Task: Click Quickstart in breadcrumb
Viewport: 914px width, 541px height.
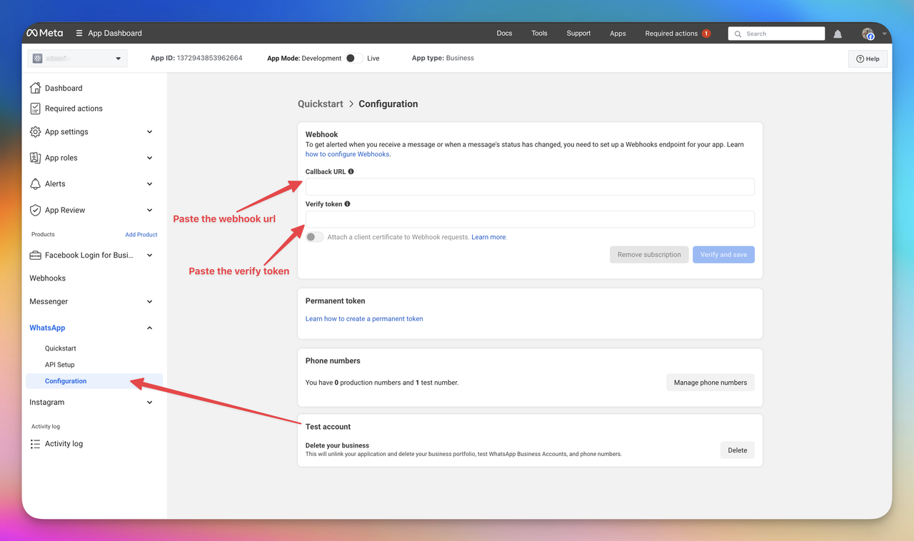Action: click(321, 104)
